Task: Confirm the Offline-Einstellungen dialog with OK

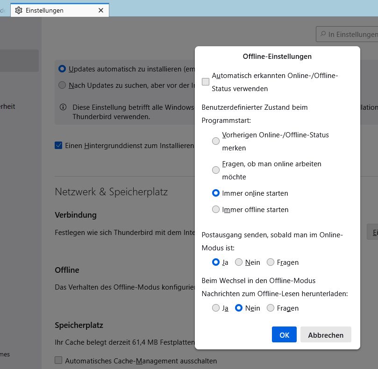Action: click(284, 334)
